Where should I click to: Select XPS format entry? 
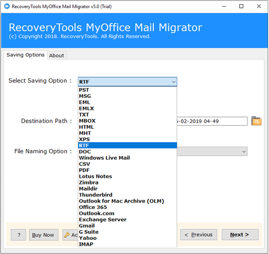pos(127,139)
